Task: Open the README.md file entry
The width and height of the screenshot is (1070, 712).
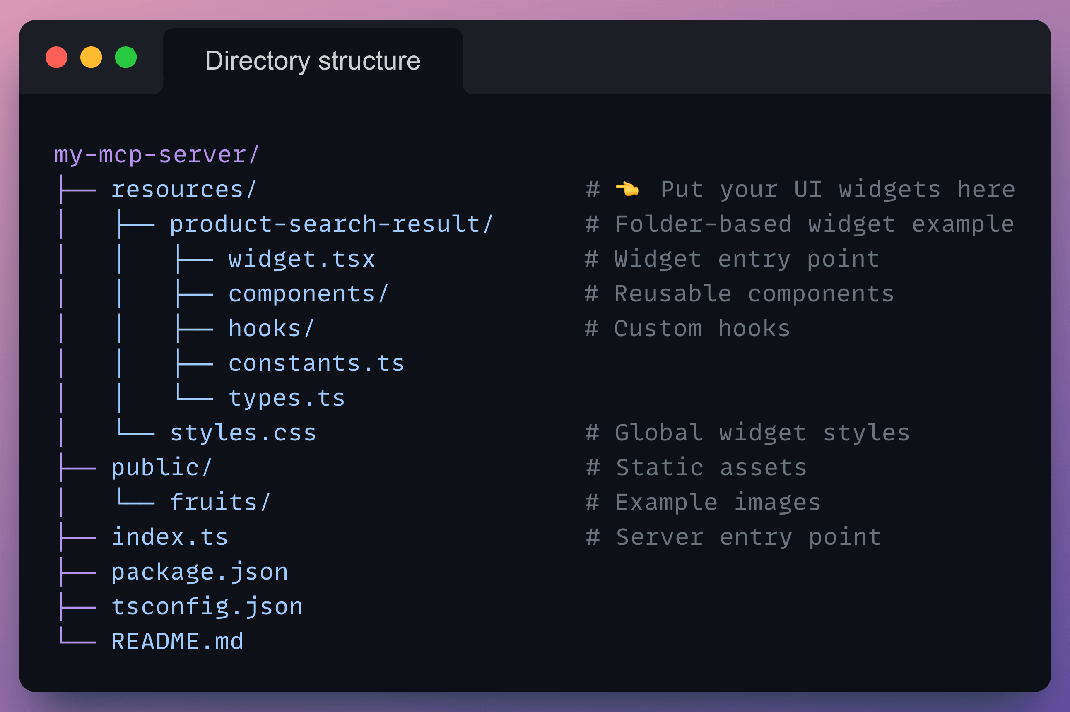Action: [x=177, y=642]
